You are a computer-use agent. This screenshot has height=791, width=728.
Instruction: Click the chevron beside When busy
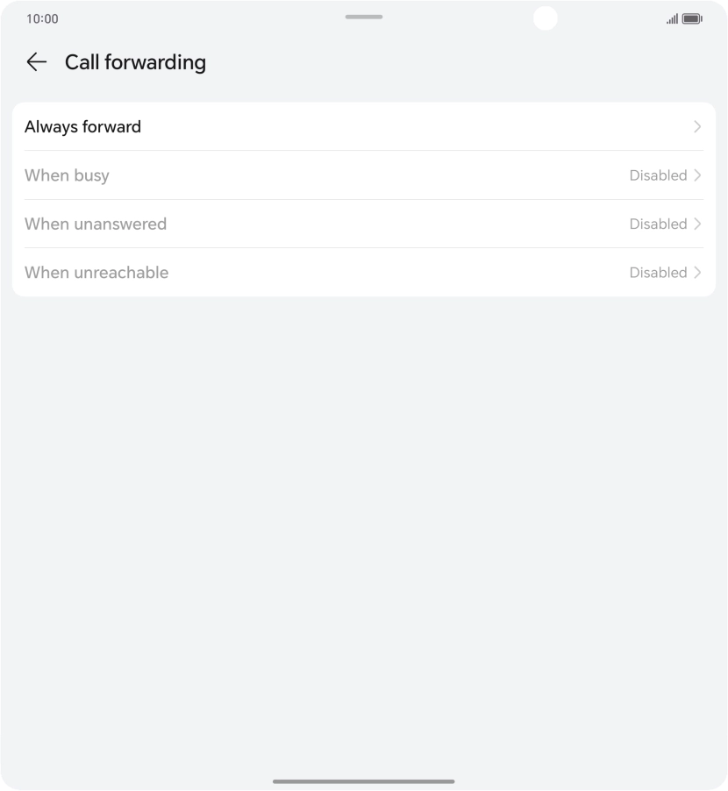(697, 175)
